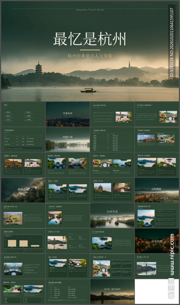
Task: Click the boat on the cover lake
Action: coord(89,90)
